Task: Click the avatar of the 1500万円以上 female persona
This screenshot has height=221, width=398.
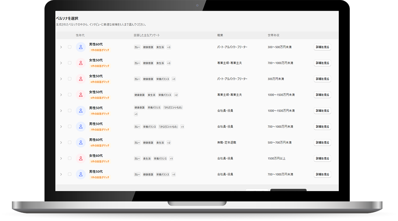Action: (81, 158)
